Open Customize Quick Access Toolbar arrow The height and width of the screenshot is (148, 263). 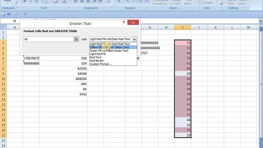point(25,14)
